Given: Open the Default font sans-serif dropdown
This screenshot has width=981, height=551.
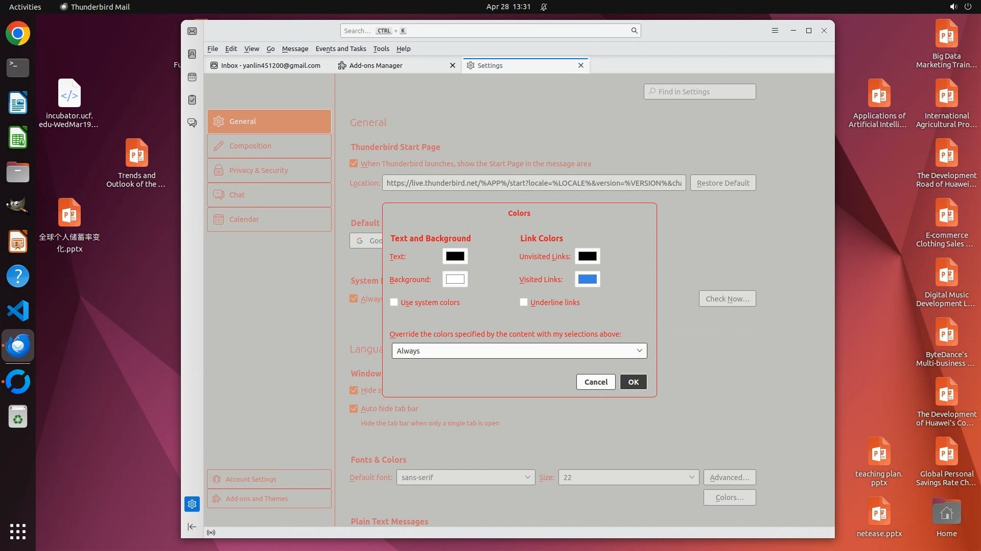Looking at the screenshot, I should [x=465, y=478].
